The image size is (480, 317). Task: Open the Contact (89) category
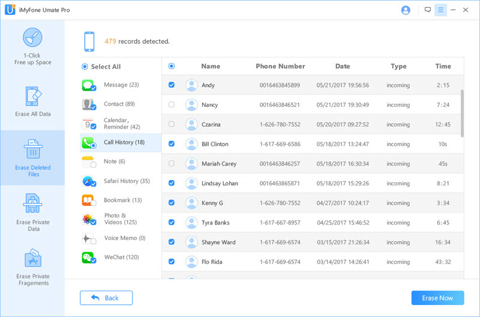click(119, 104)
